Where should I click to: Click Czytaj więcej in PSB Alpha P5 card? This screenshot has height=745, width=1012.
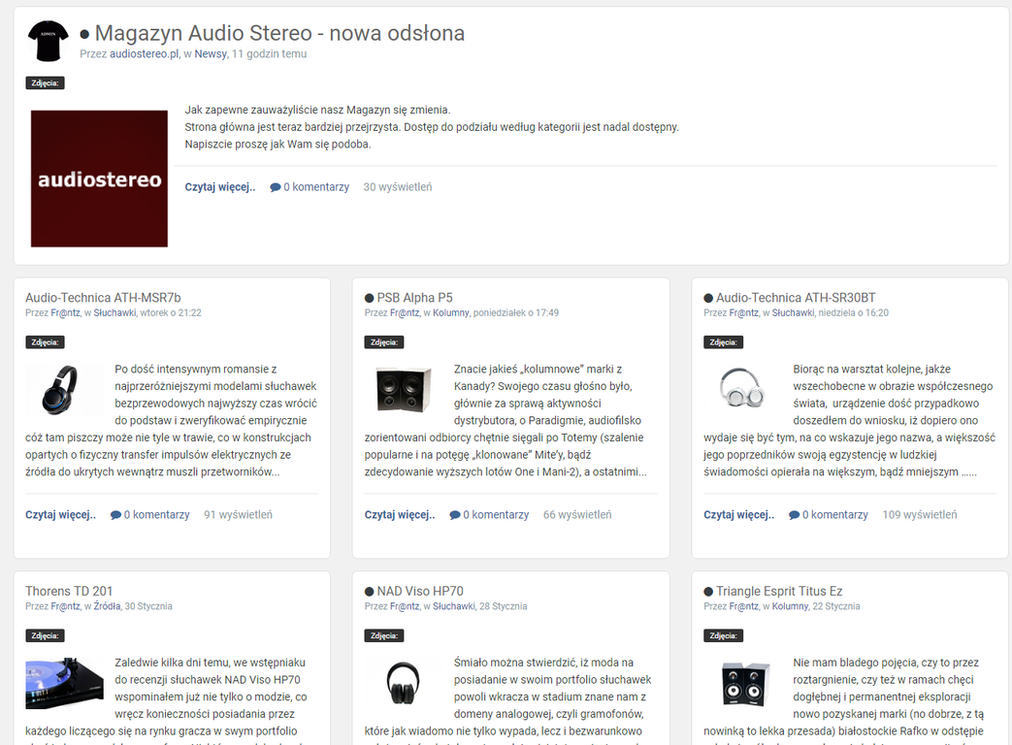point(400,515)
